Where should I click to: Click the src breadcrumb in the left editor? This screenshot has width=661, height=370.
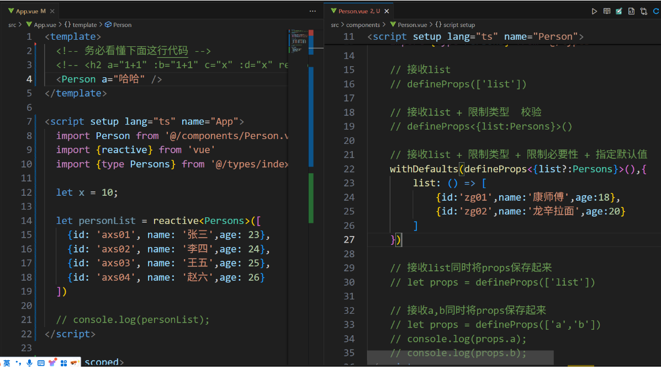click(12, 25)
